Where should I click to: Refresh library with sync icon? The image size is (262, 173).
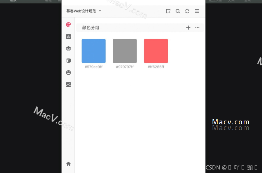[187, 11]
